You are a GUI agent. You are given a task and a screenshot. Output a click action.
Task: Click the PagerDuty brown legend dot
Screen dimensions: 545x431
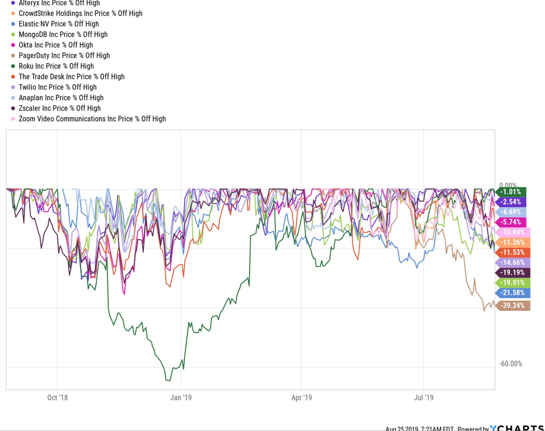(x=13, y=56)
